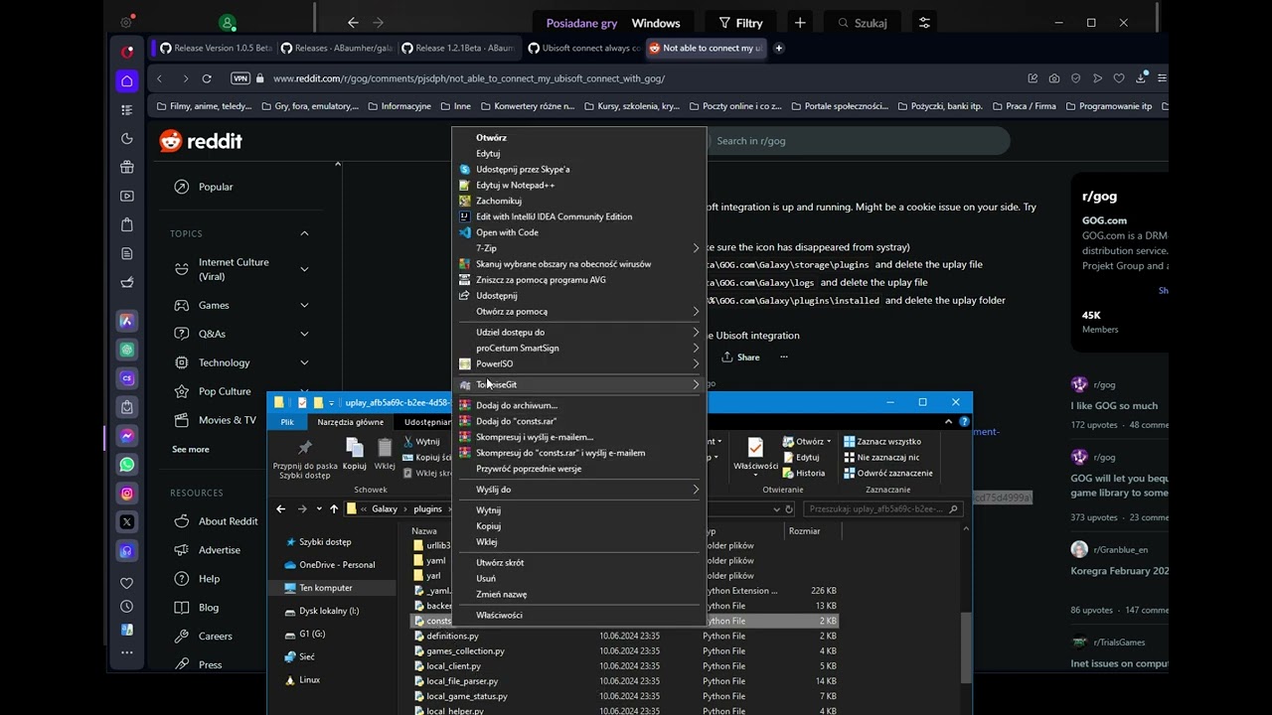Open the 'Programowanie itp' bookmarks folder
This screenshot has height=715, width=1272.
pos(1109,106)
